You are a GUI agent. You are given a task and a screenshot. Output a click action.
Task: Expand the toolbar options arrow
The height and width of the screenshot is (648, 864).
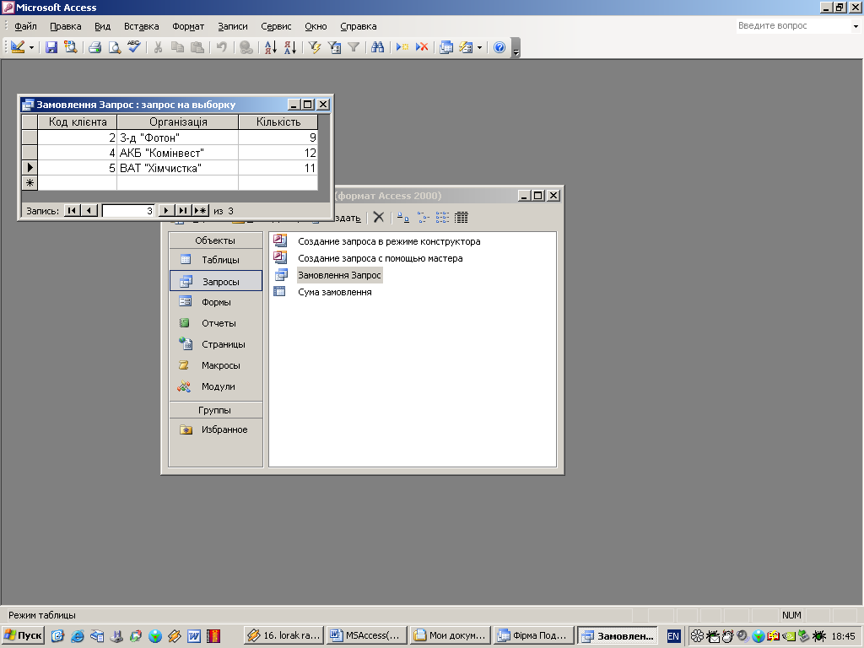(x=516, y=48)
